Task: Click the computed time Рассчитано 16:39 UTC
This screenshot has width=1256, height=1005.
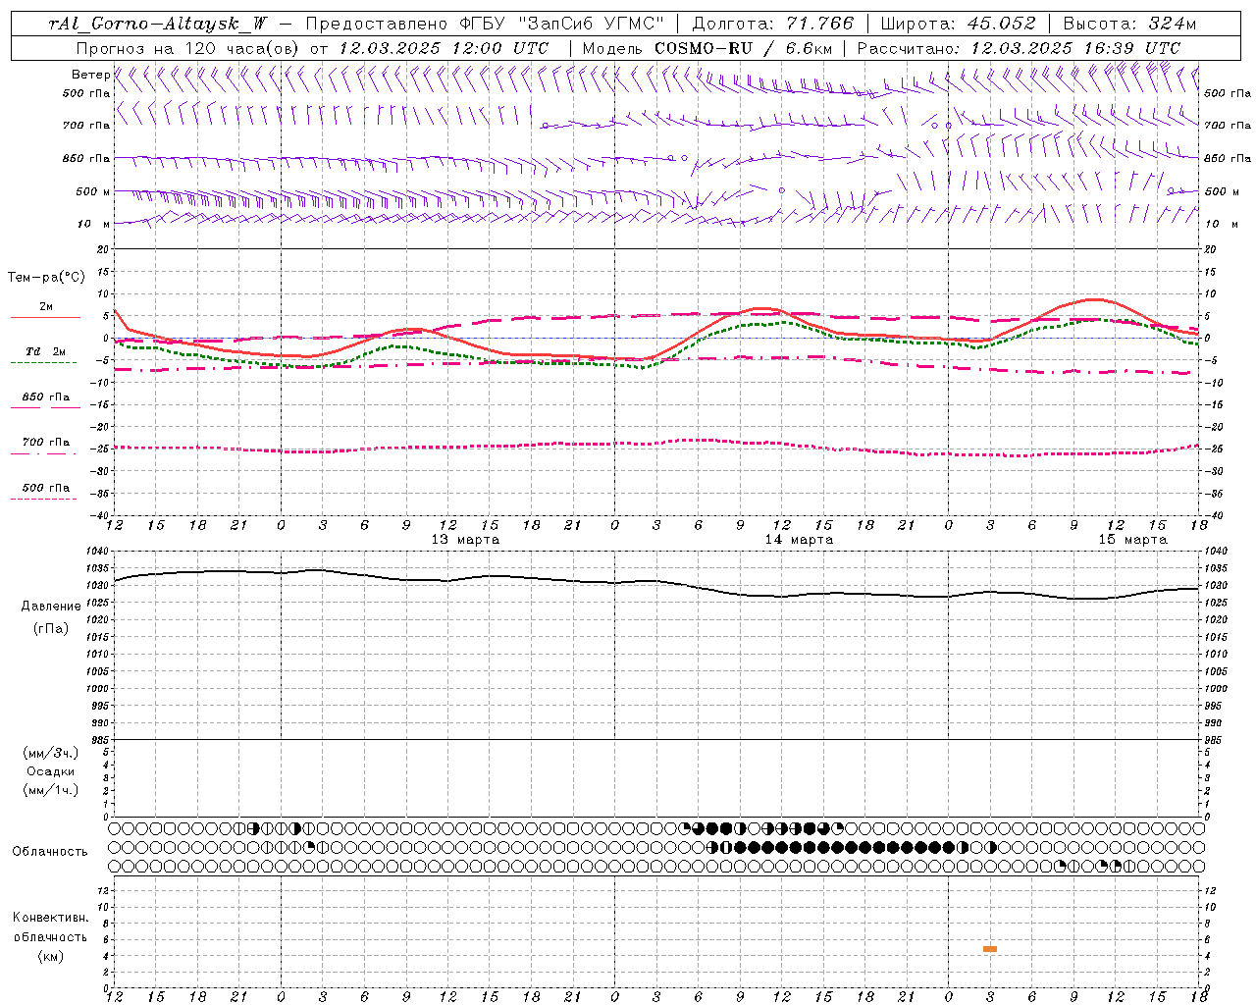Action: (x=1019, y=48)
